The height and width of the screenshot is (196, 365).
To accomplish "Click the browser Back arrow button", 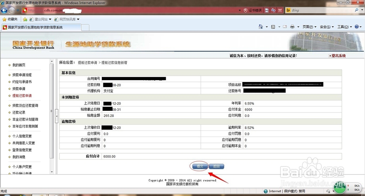I will click(4, 10).
